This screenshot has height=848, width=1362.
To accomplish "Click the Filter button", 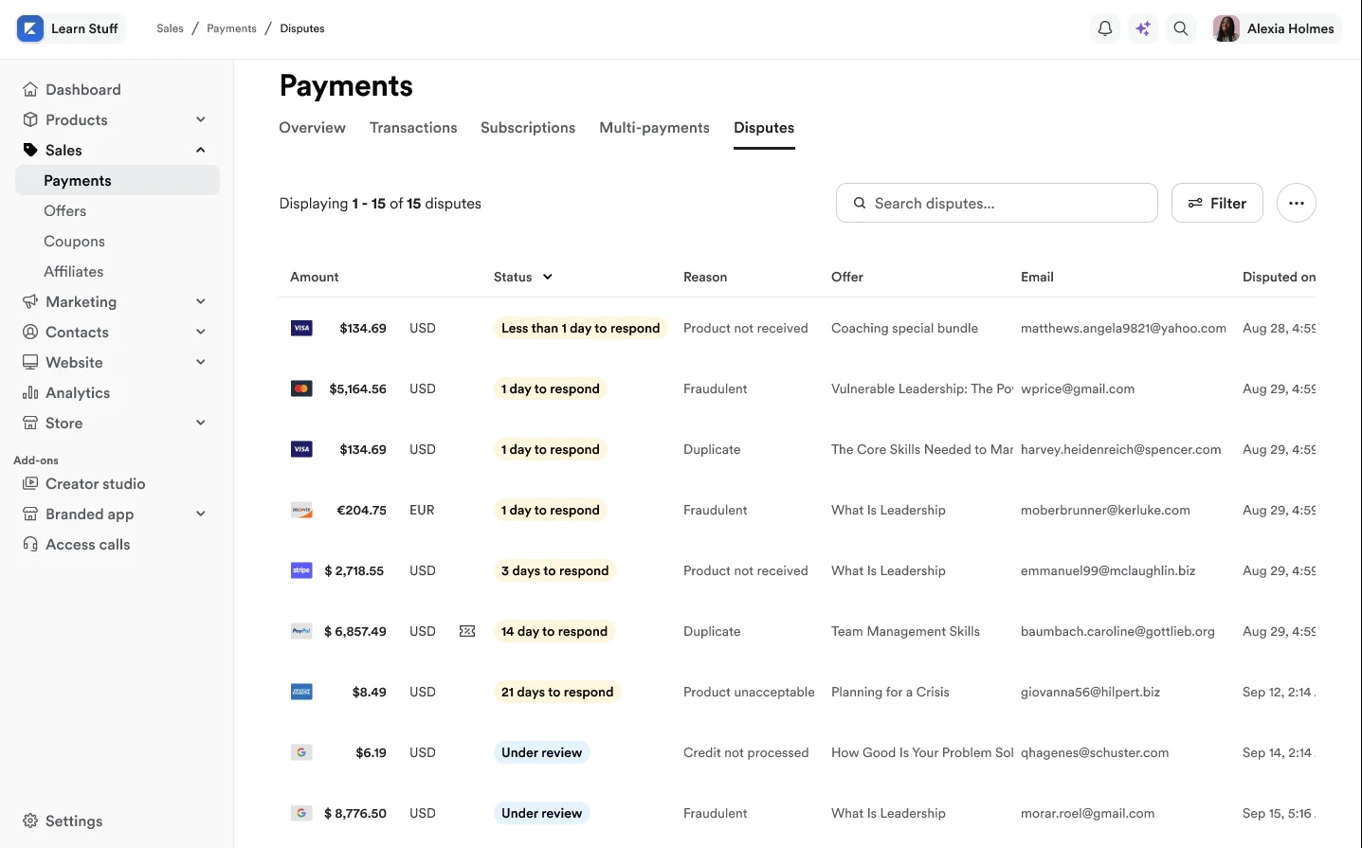I will (1217, 203).
